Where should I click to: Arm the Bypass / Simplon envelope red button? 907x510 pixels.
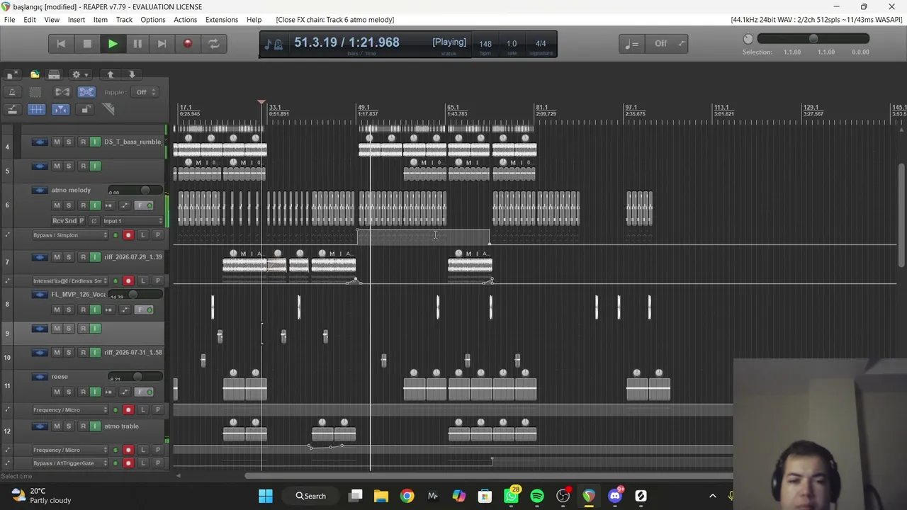click(x=128, y=235)
